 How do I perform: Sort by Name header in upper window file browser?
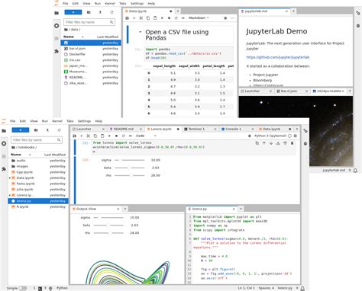[x=73, y=37]
